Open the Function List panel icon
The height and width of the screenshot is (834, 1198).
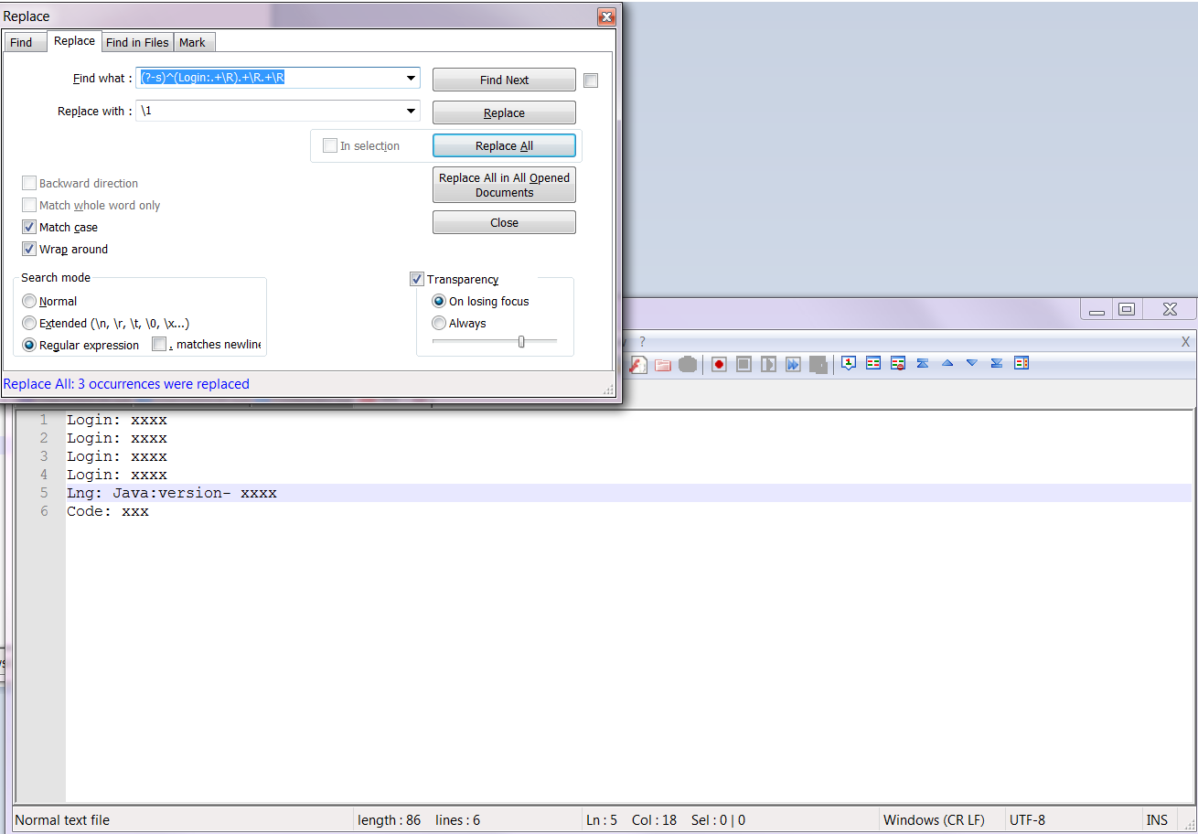pyautogui.click(x=637, y=364)
